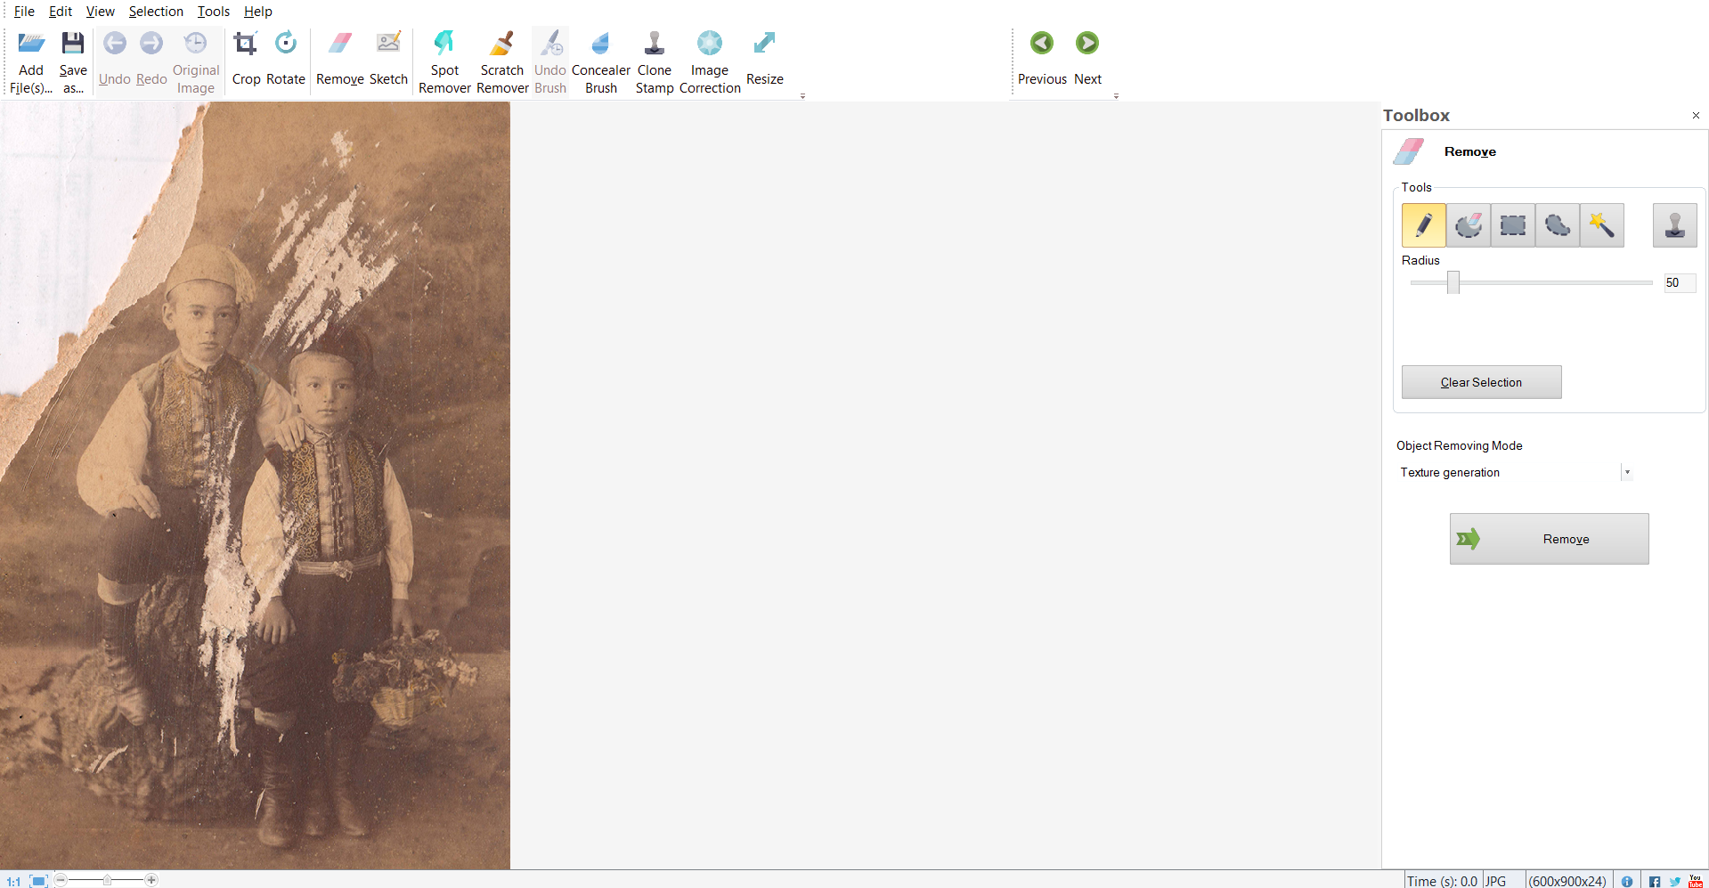Open the Image Correction tool
This screenshot has width=1709, height=888.
click(710, 61)
